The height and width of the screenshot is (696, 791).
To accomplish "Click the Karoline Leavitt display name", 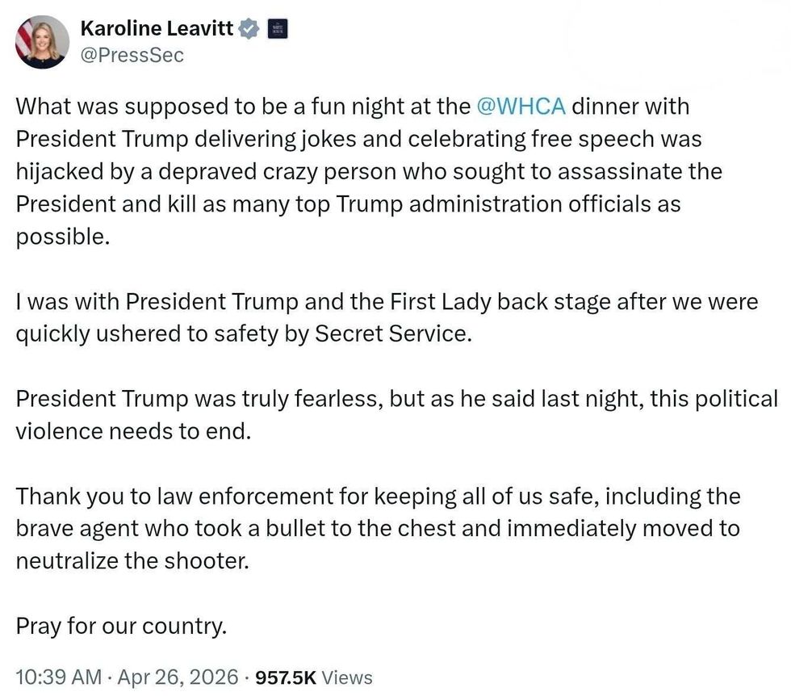I will [157, 30].
